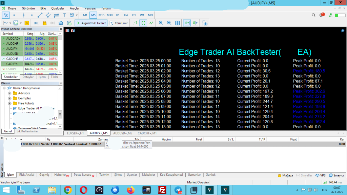The image size is (347, 195).
Task: Toggle chart shift from right edge
Action: [x=195, y=23]
